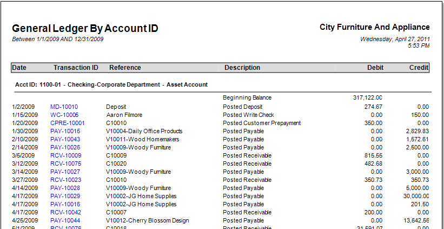Click report date Wednesday, April 27, 2011
This screenshot has width=444, height=229.
click(395, 39)
